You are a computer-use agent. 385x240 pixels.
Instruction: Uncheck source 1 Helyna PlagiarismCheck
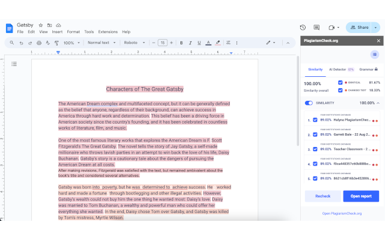(315, 120)
